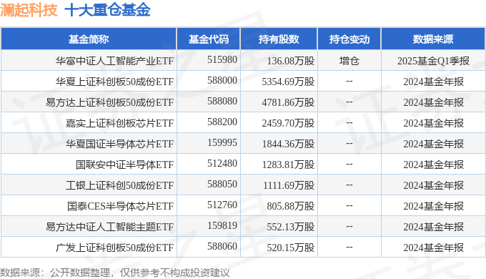Click the 持仓变动 column header
The width and height of the screenshot is (486, 279).
pyautogui.click(x=349, y=39)
